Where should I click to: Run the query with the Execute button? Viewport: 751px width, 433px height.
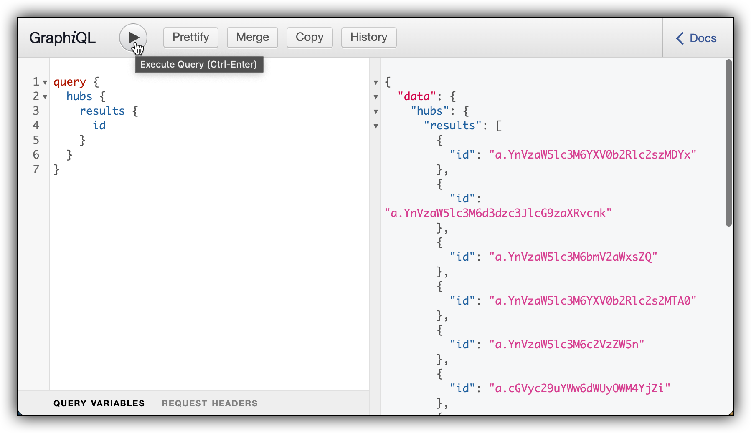pos(133,38)
